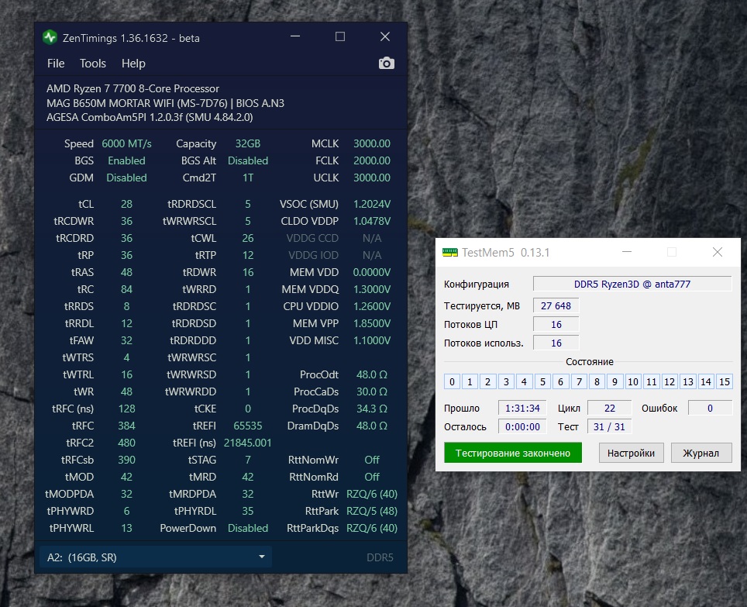The width and height of the screenshot is (747, 607).
Task: Click the Потоков ЦП value 16
Action: point(556,325)
